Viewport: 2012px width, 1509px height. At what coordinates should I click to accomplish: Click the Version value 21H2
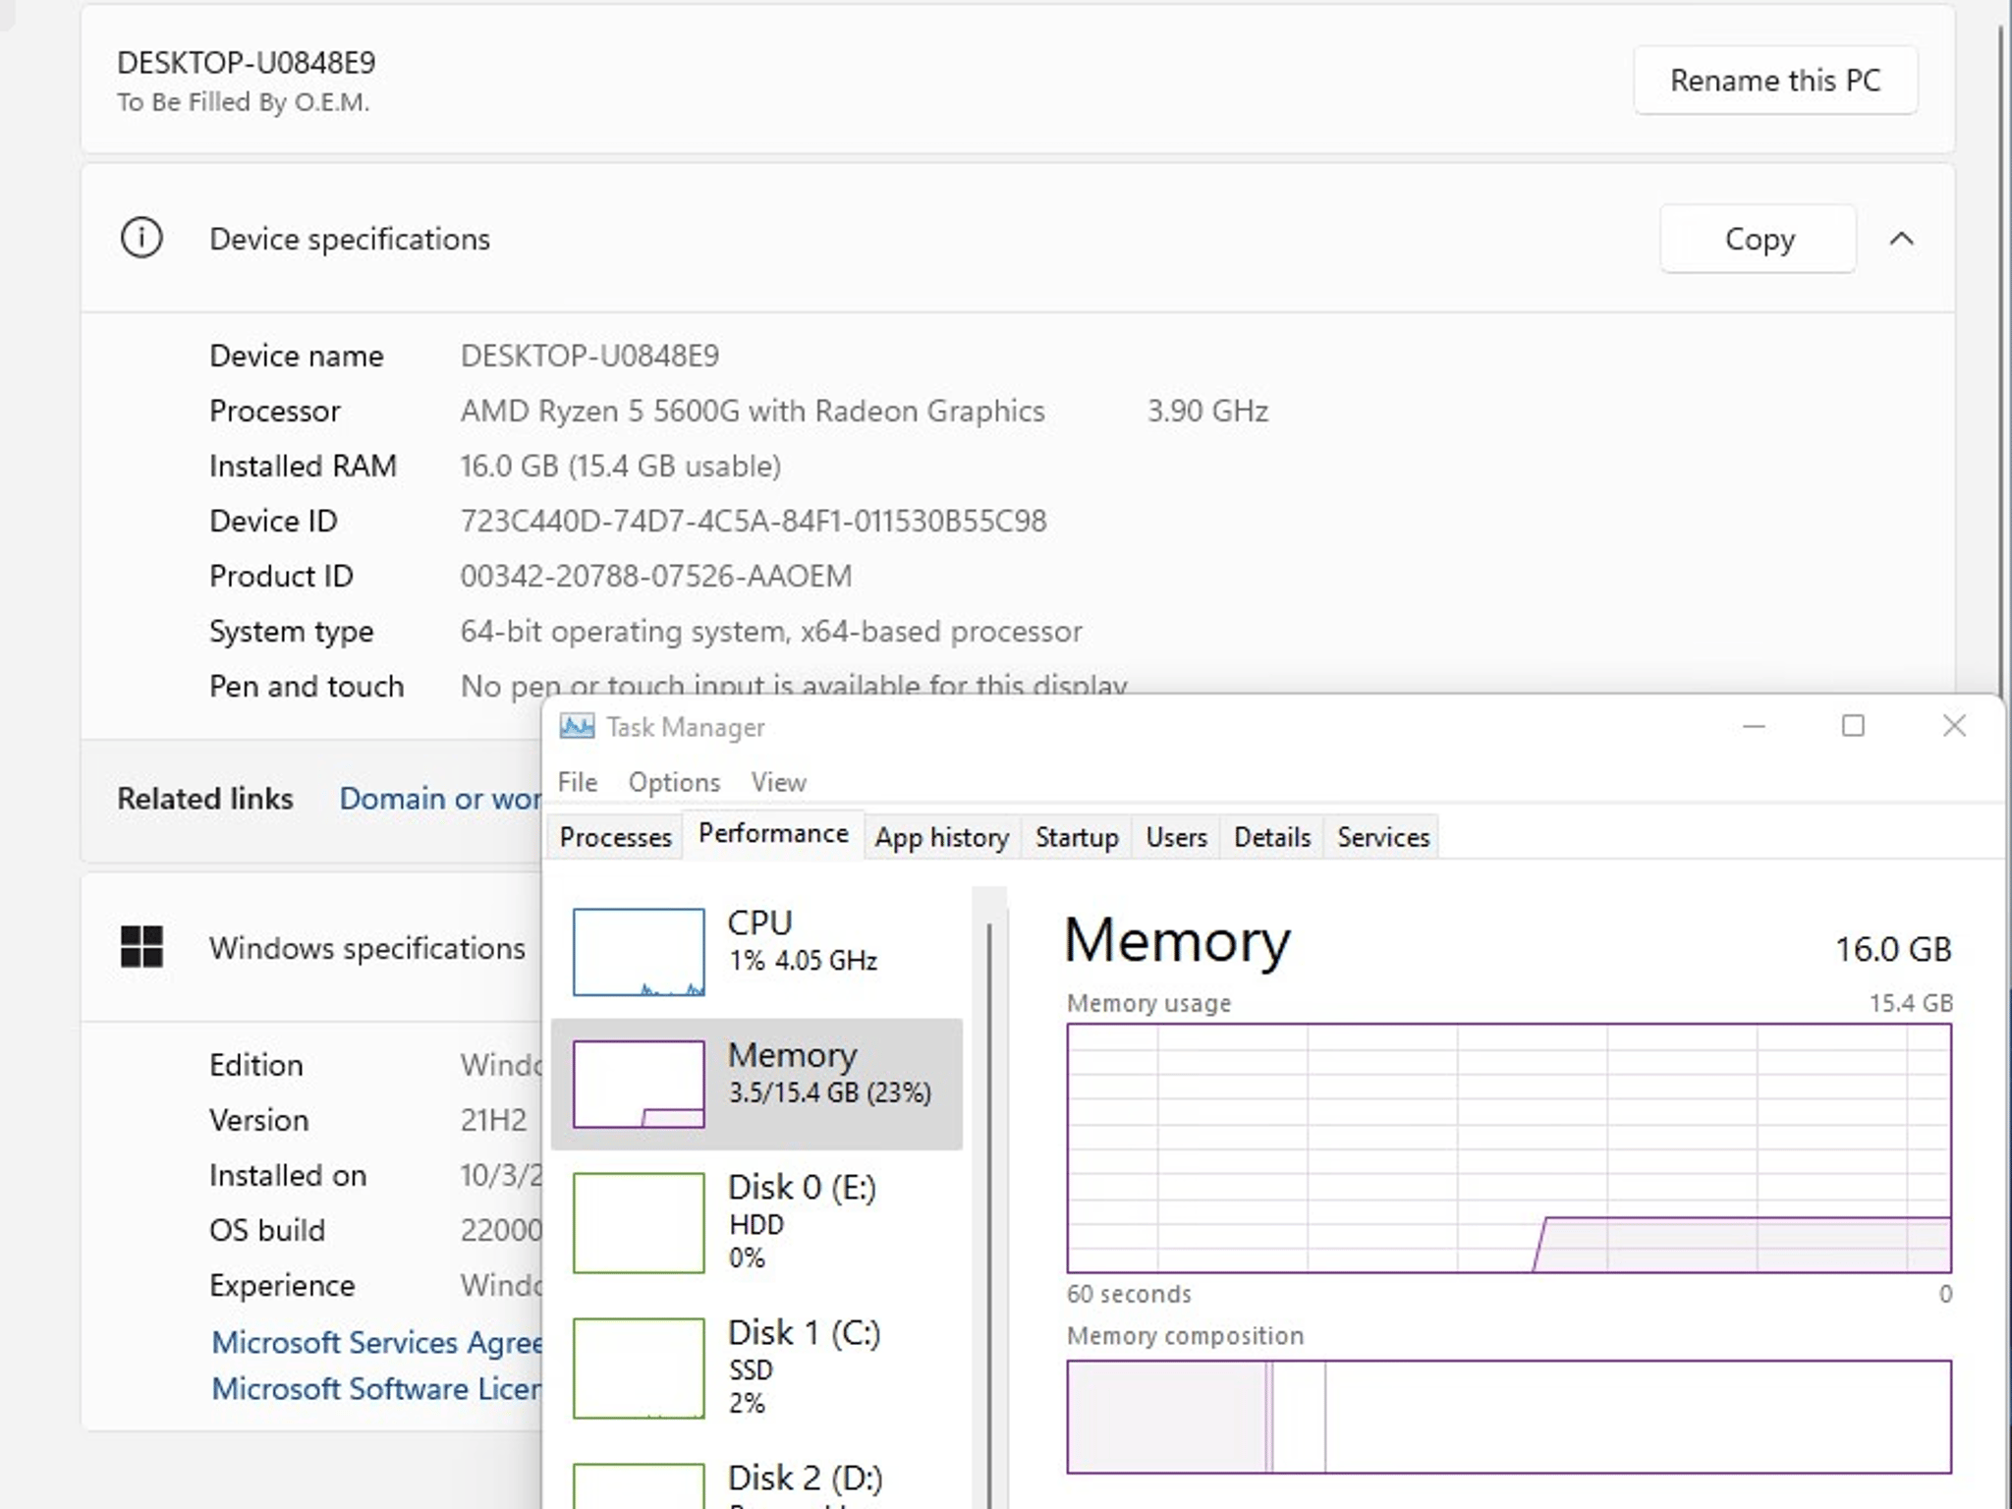[x=493, y=1120]
